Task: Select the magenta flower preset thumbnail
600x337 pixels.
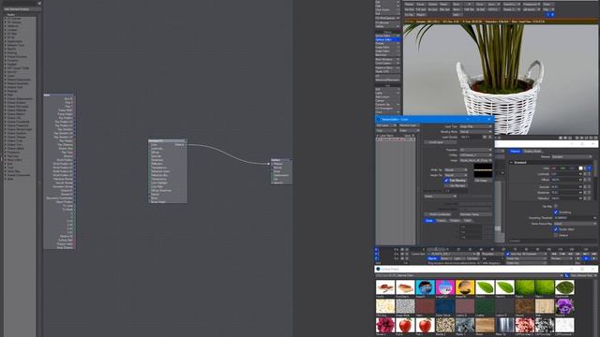Action: (x=385, y=325)
